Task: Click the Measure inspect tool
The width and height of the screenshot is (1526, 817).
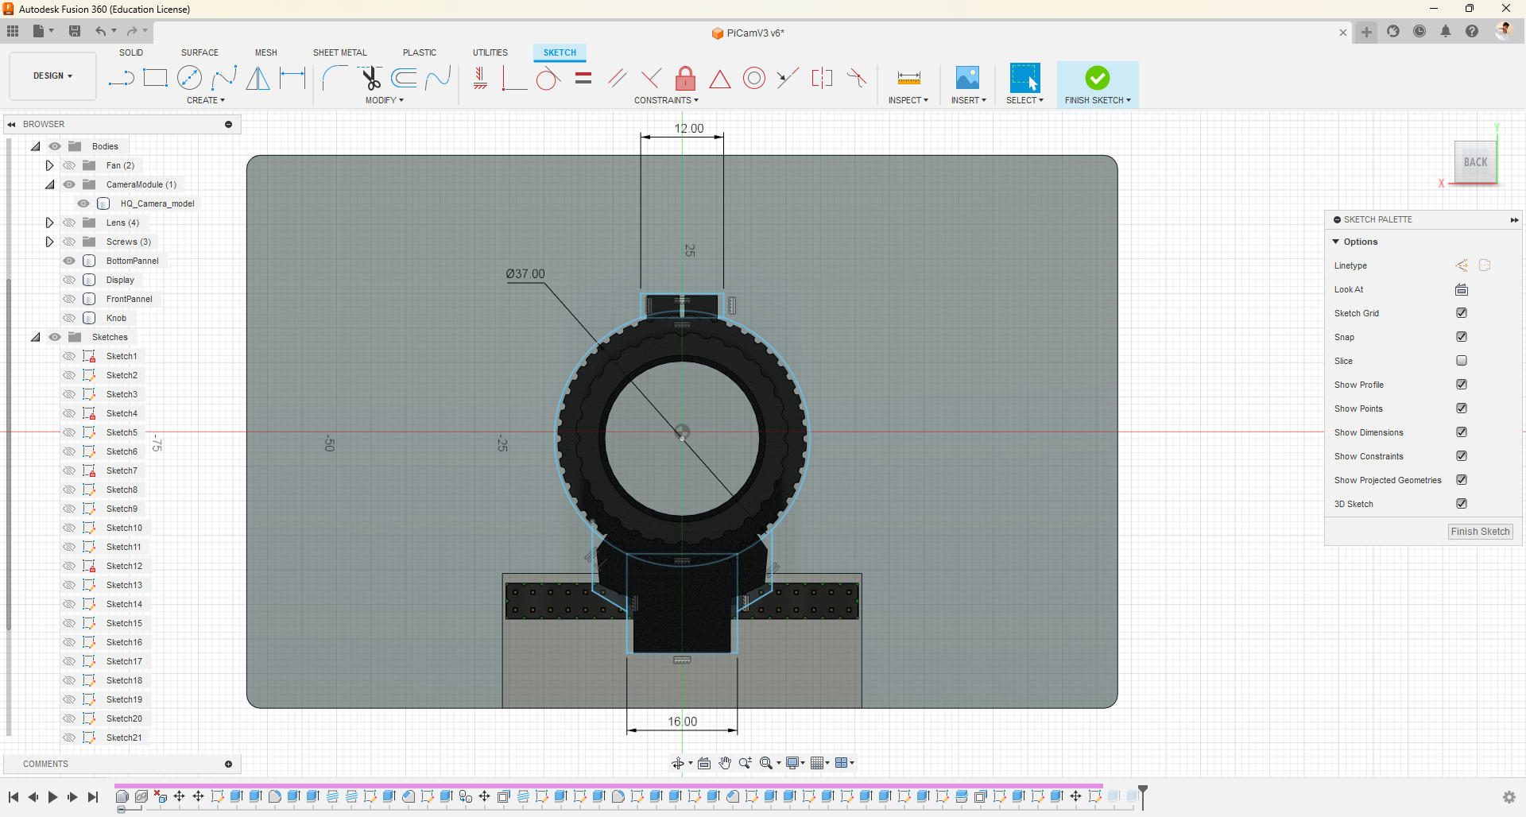Action: coord(908,78)
